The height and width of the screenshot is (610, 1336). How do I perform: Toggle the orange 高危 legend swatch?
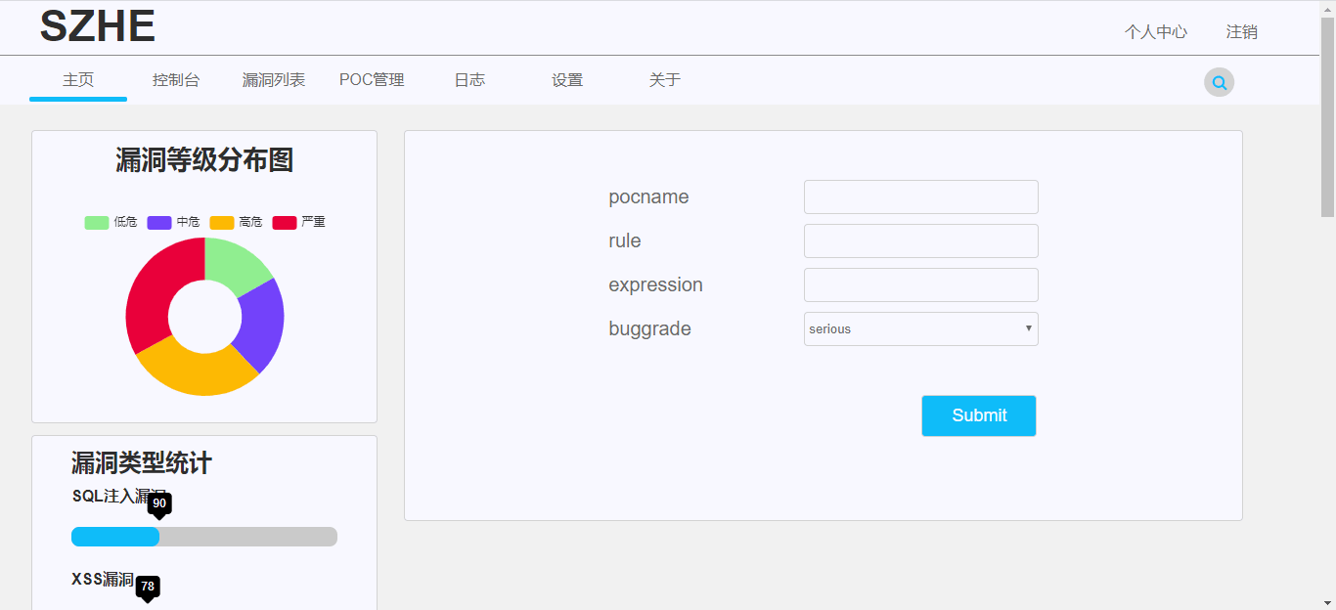(x=222, y=223)
